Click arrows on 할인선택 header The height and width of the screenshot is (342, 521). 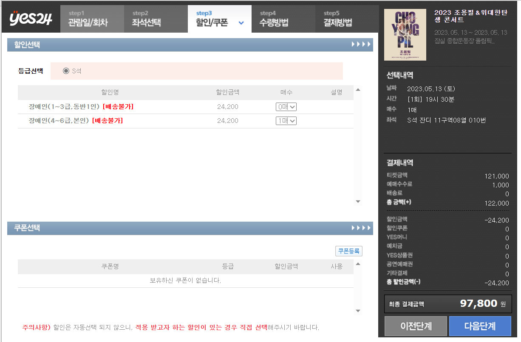361,45
